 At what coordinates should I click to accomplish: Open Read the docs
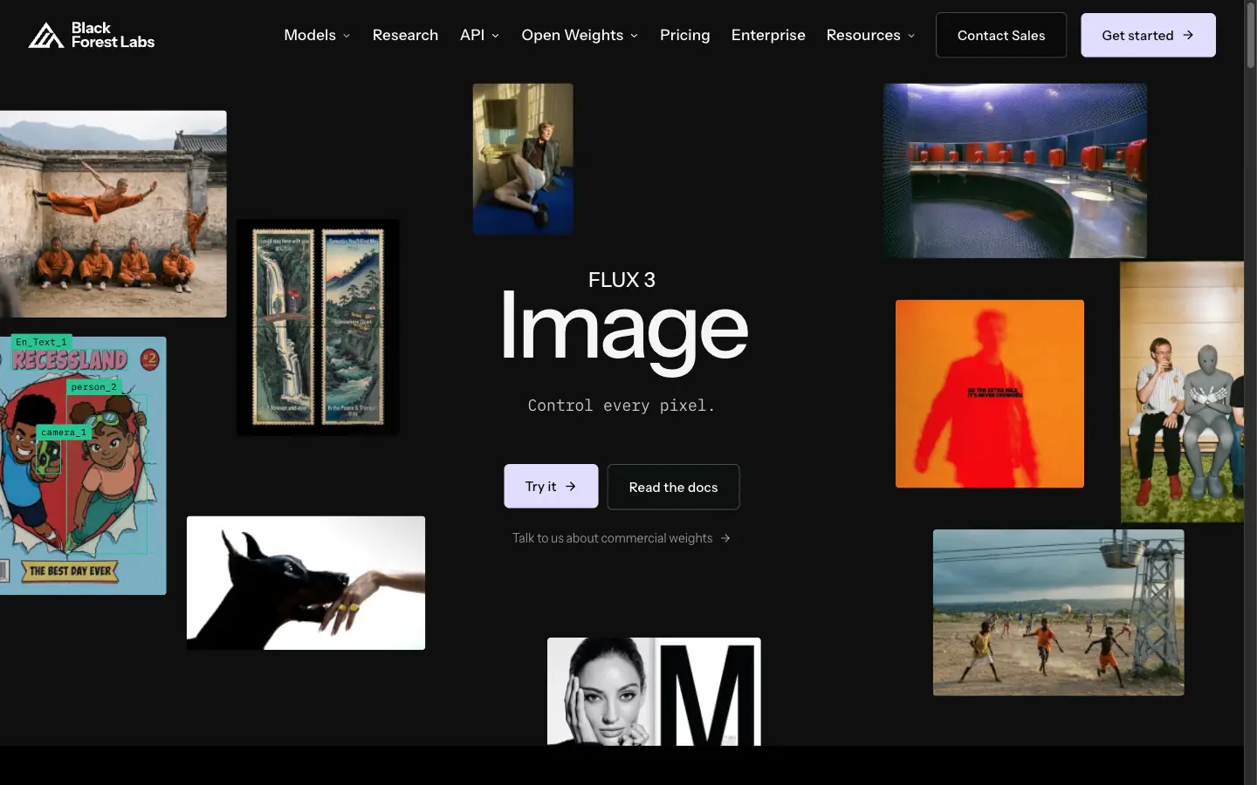pos(673,487)
